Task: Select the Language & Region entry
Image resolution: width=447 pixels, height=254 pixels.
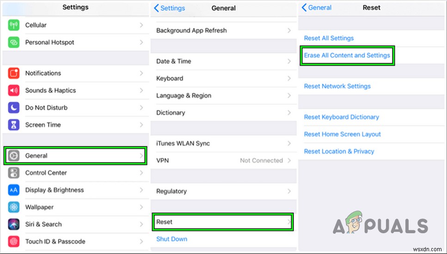Action: pyautogui.click(x=184, y=96)
